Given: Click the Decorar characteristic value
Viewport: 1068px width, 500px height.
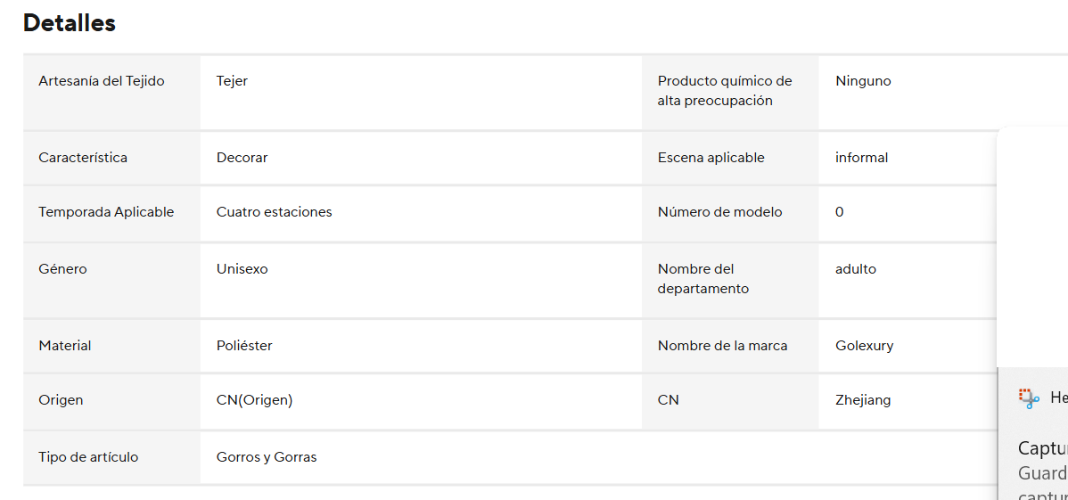Looking at the screenshot, I should (x=242, y=158).
